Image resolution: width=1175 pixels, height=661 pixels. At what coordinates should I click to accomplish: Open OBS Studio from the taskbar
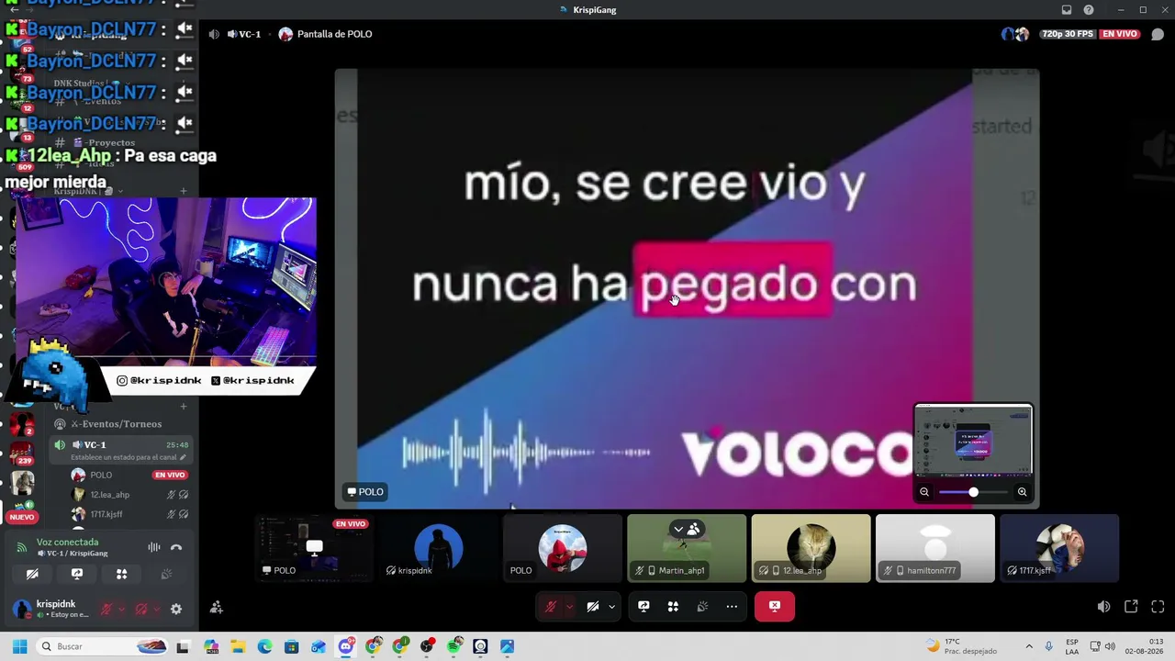click(x=427, y=647)
